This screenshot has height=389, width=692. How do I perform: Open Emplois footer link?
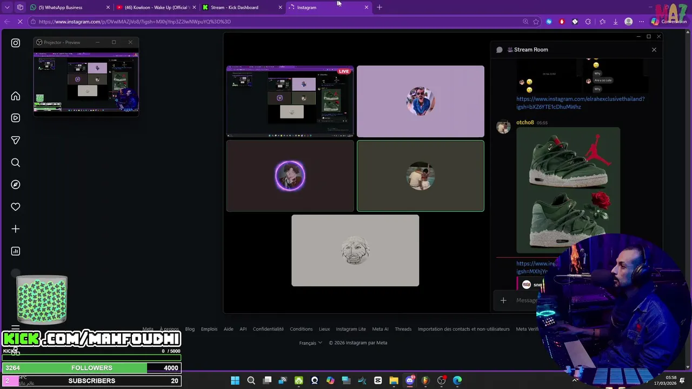tap(209, 329)
